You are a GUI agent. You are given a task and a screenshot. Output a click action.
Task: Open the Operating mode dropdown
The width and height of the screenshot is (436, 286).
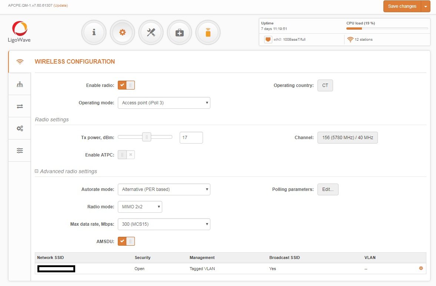164,103
